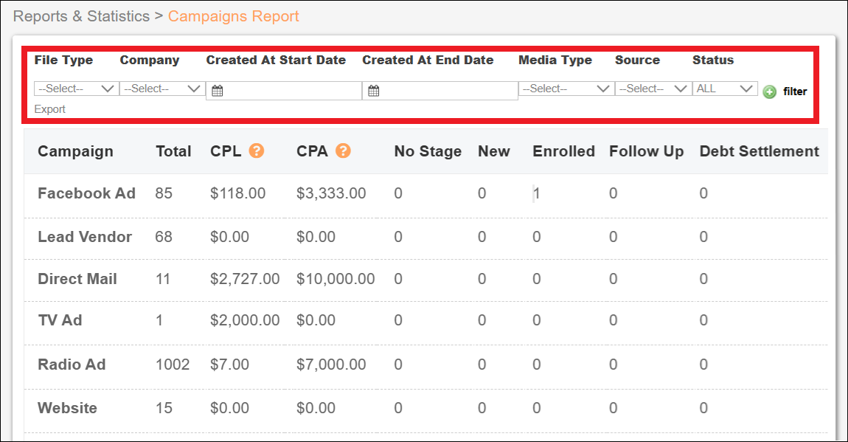848x442 pixels.
Task: Click Direct Mail CPL $2,727.00
Action: [245, 279]
